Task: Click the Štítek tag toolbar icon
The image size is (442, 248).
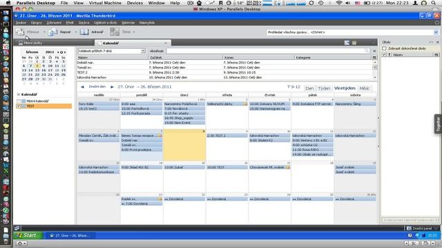Action: [115, 32]
